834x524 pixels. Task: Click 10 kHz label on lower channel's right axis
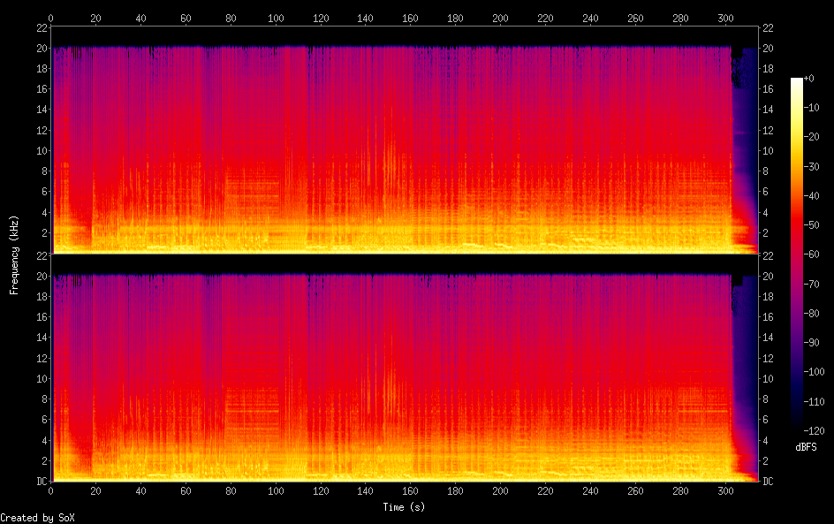click(769, 378)
